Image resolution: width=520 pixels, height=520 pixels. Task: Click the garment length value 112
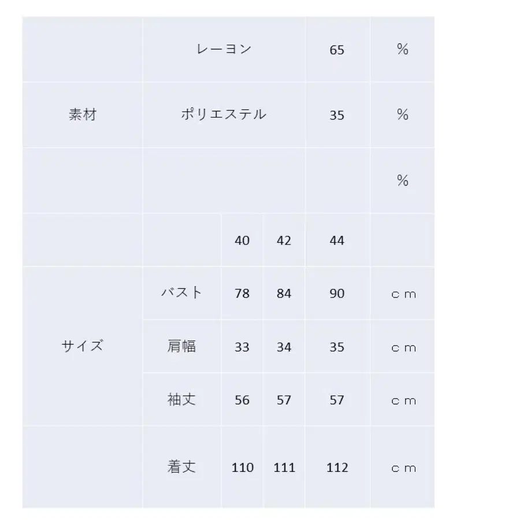[337, 467]
